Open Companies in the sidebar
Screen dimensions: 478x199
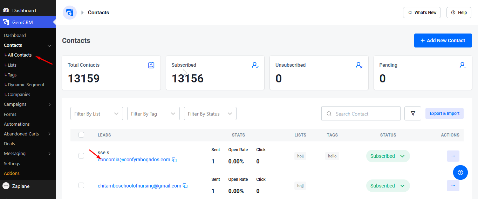pos(19,94)
